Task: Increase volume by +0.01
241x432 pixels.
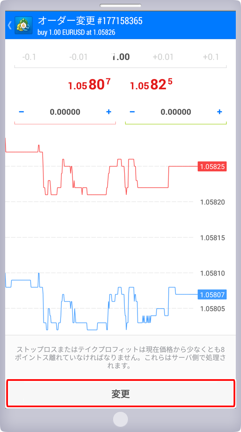Action: (x=163, y=57)
